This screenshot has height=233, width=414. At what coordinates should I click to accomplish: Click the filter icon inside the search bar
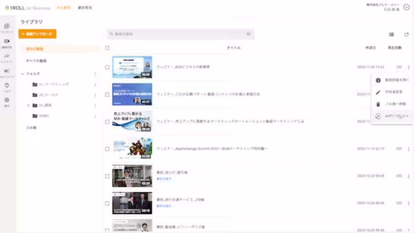tap(248, 34)
